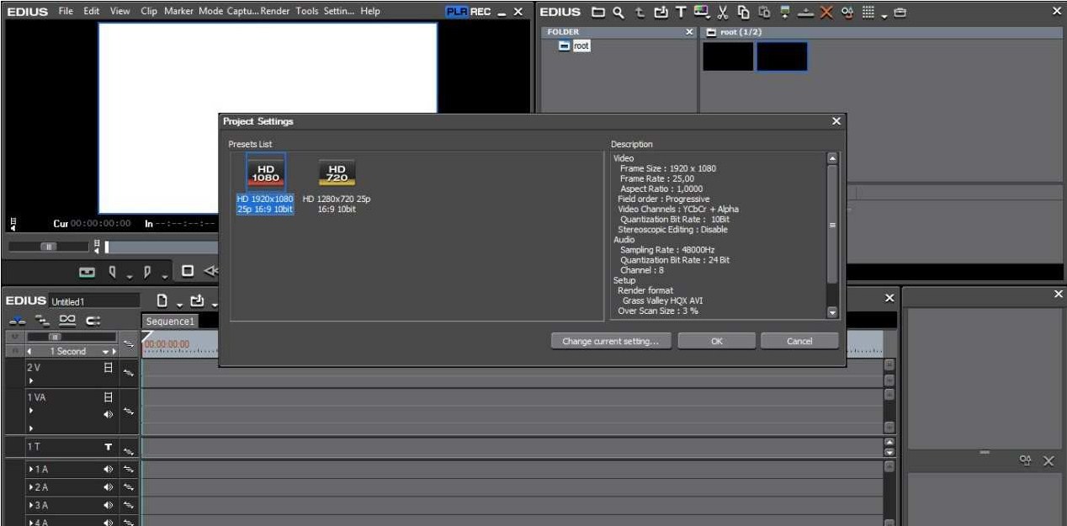The height and width of the screenshot is (526, 1067).
Task: Open the Marker menu
Action: click(178, 11)
